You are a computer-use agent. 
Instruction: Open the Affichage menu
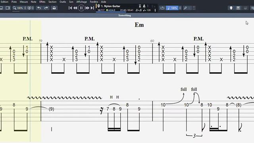tap(81, 2)
